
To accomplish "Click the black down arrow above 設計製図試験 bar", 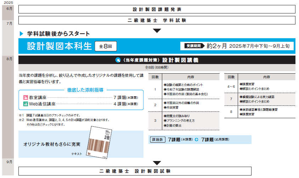I will (x=157, y=163).
